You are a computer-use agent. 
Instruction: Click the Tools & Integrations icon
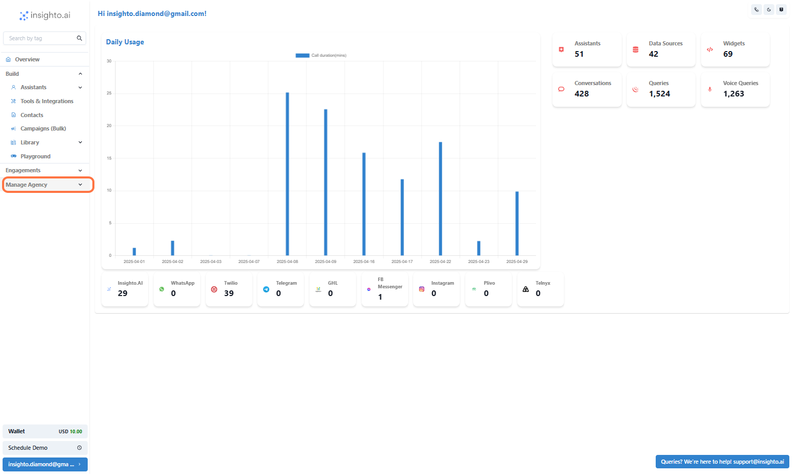(x=13, y=102)
